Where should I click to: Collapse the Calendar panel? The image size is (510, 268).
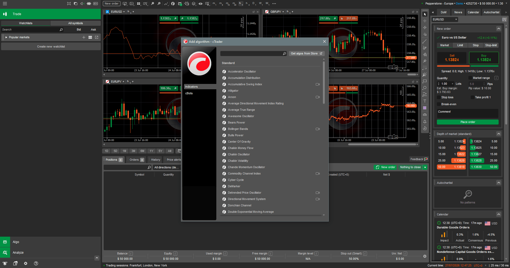(499, 214)
